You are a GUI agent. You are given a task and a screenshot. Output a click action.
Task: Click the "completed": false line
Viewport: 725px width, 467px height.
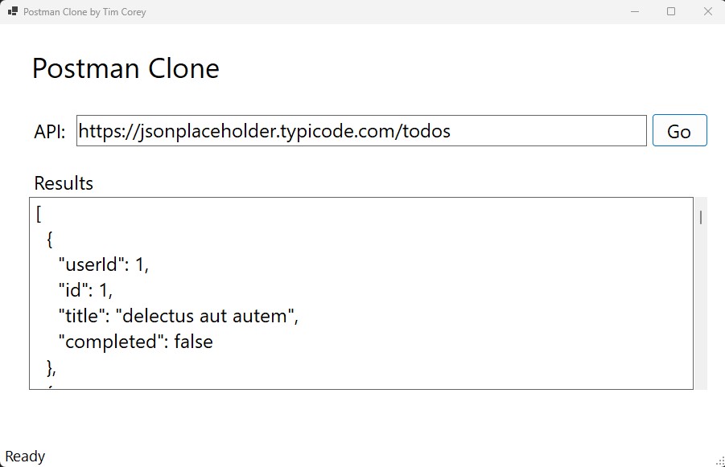135,342
